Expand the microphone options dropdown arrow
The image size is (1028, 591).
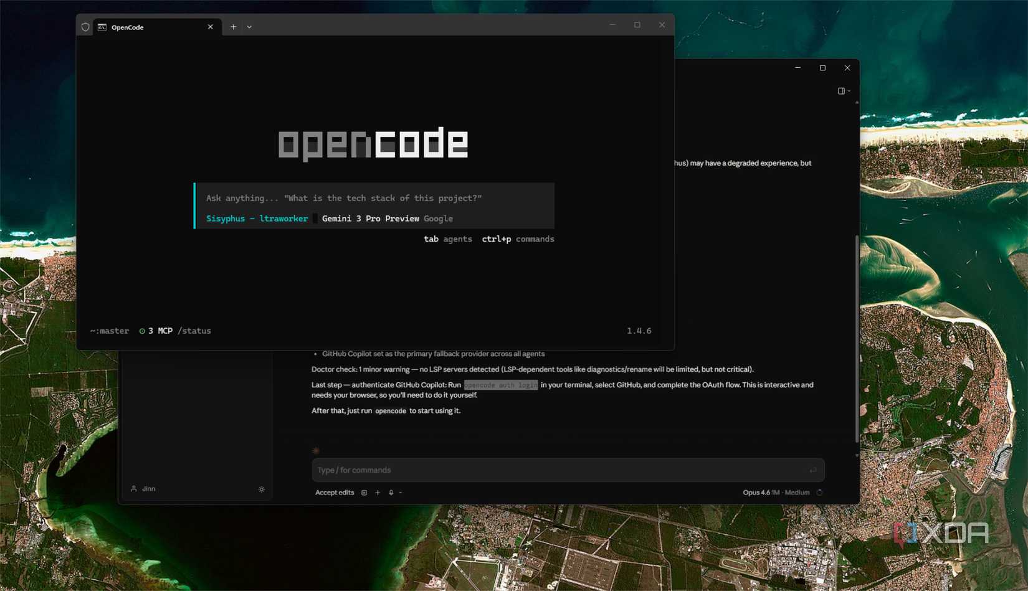[401, 493]
